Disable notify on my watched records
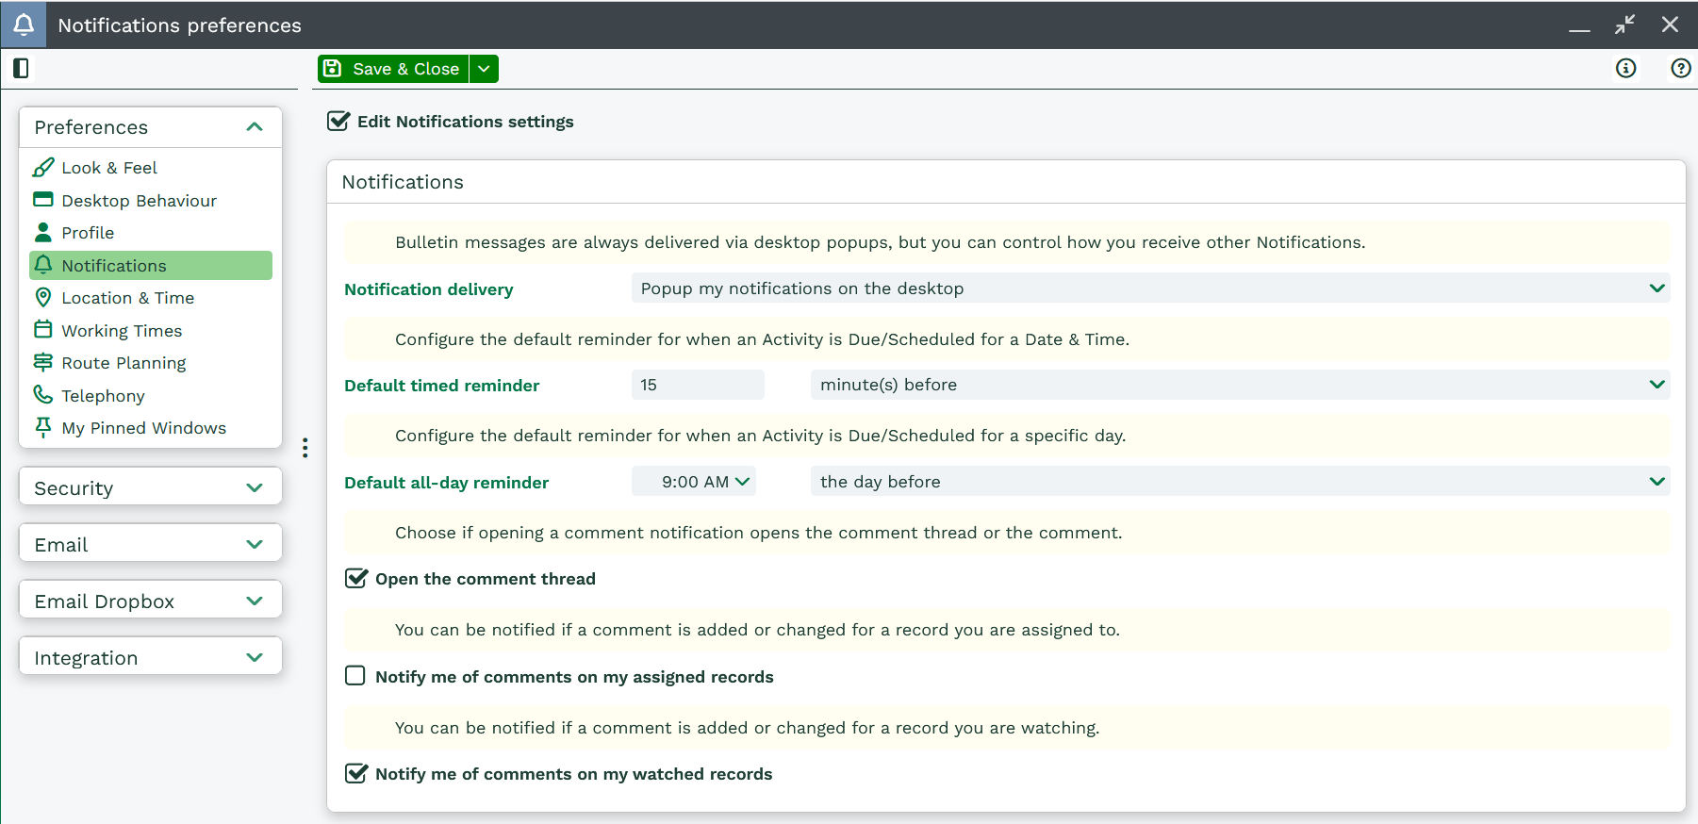This screenshot has width=1698, height=824. coord(355,774)
